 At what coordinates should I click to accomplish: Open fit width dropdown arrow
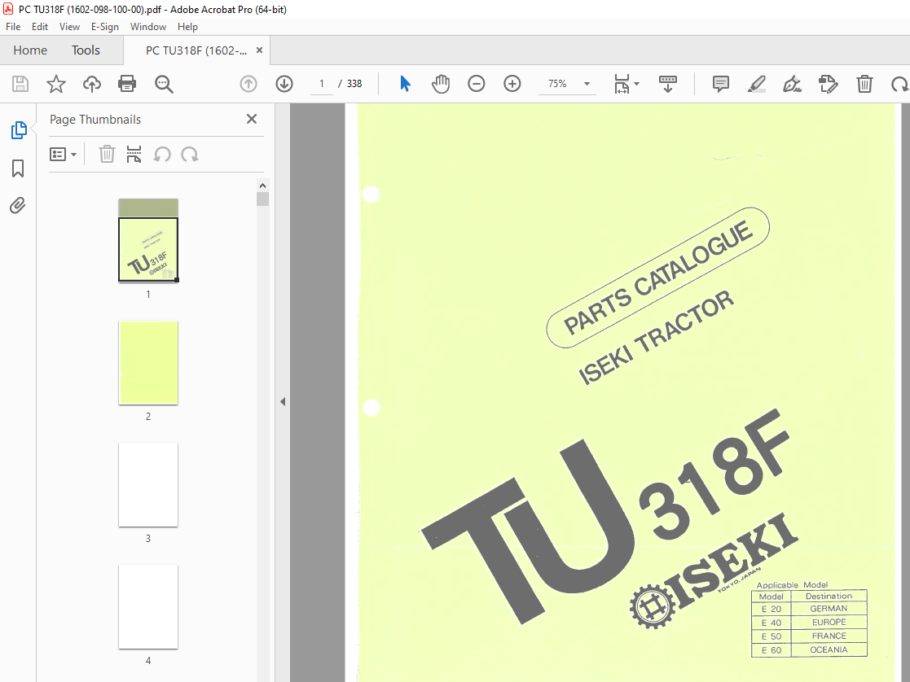(x=636, y=84)
